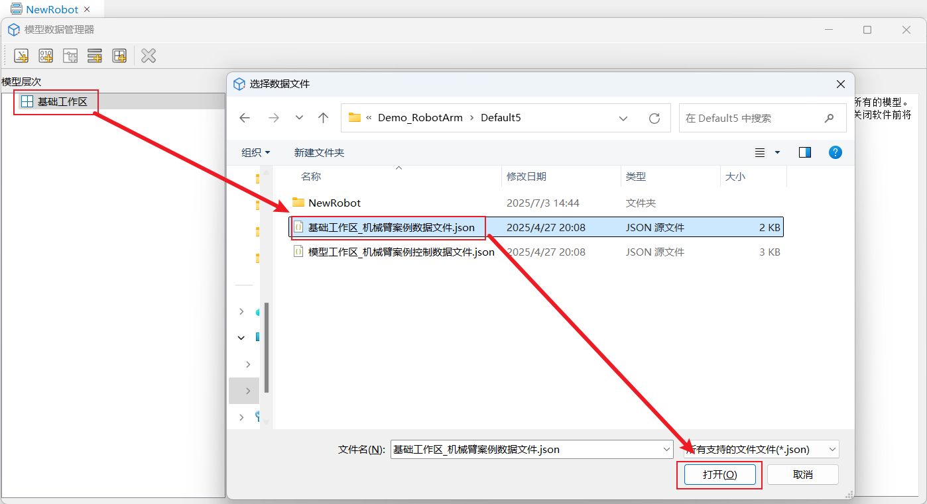Click the 取消 button

pyautogui.click(x=802, y=475)
